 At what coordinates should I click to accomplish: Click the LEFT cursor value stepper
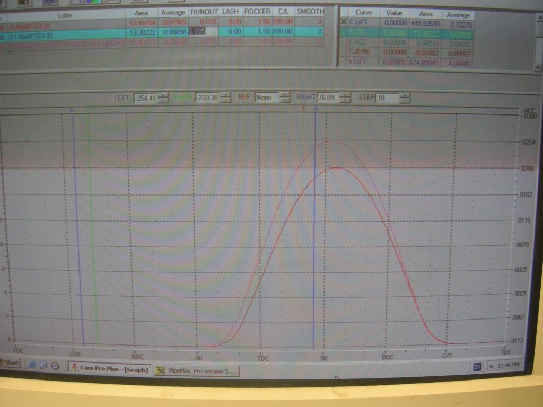164,98
